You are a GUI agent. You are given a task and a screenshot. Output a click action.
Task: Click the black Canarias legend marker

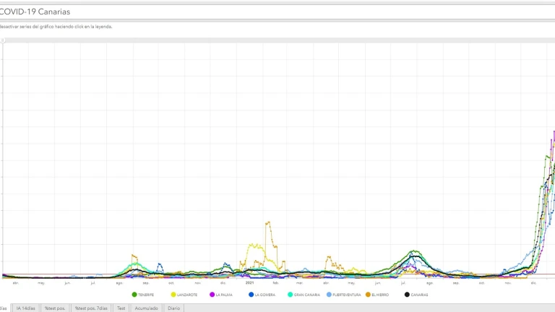pyautogui.click(x=408, y=295)
